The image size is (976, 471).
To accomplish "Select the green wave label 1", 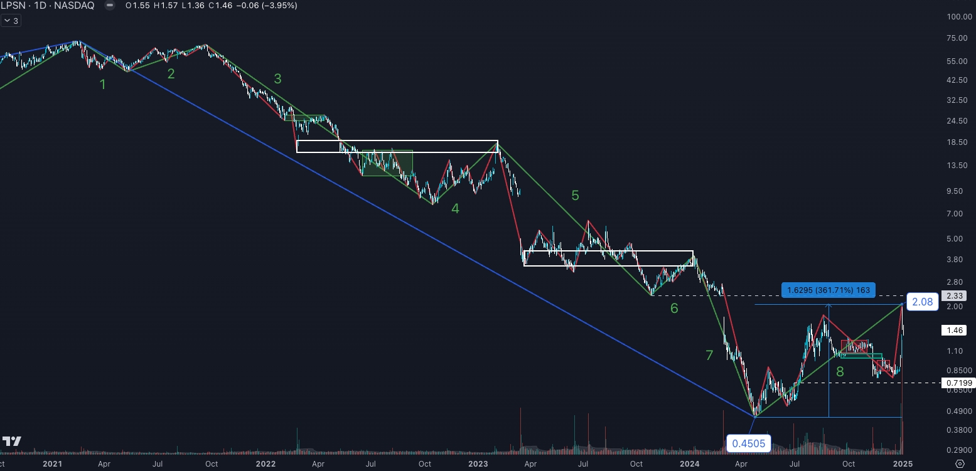I will click(x=103, y=84).
